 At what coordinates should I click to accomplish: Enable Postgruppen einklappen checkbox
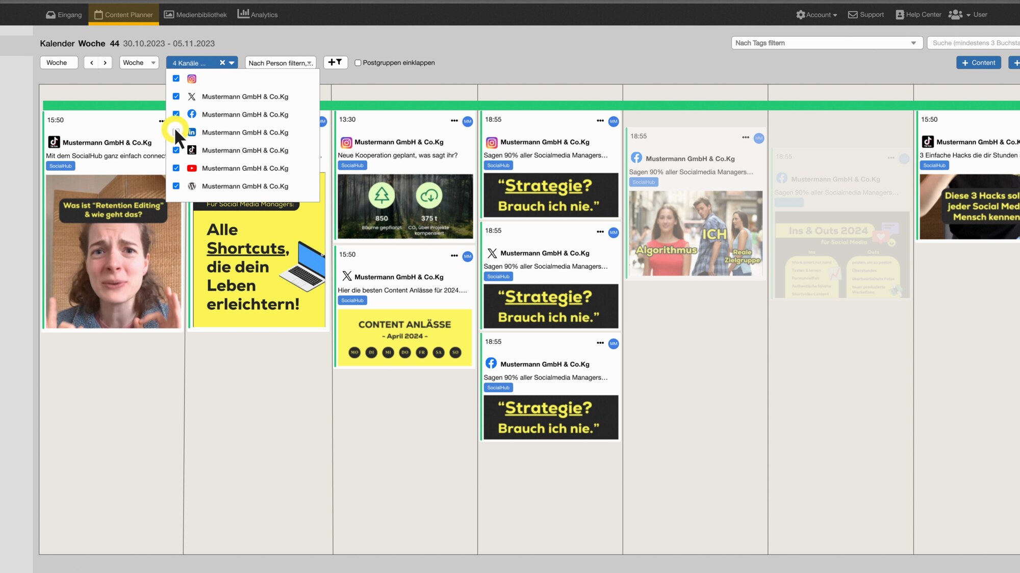[x=358, y=63]
